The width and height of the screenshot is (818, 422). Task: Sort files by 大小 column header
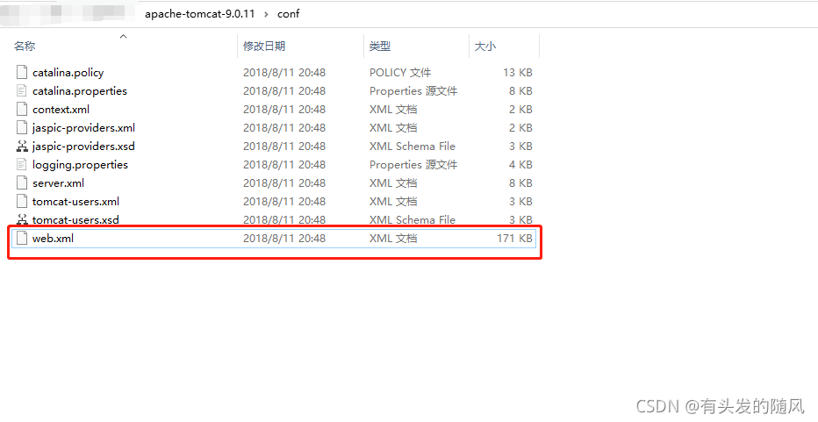pos(485,46)
